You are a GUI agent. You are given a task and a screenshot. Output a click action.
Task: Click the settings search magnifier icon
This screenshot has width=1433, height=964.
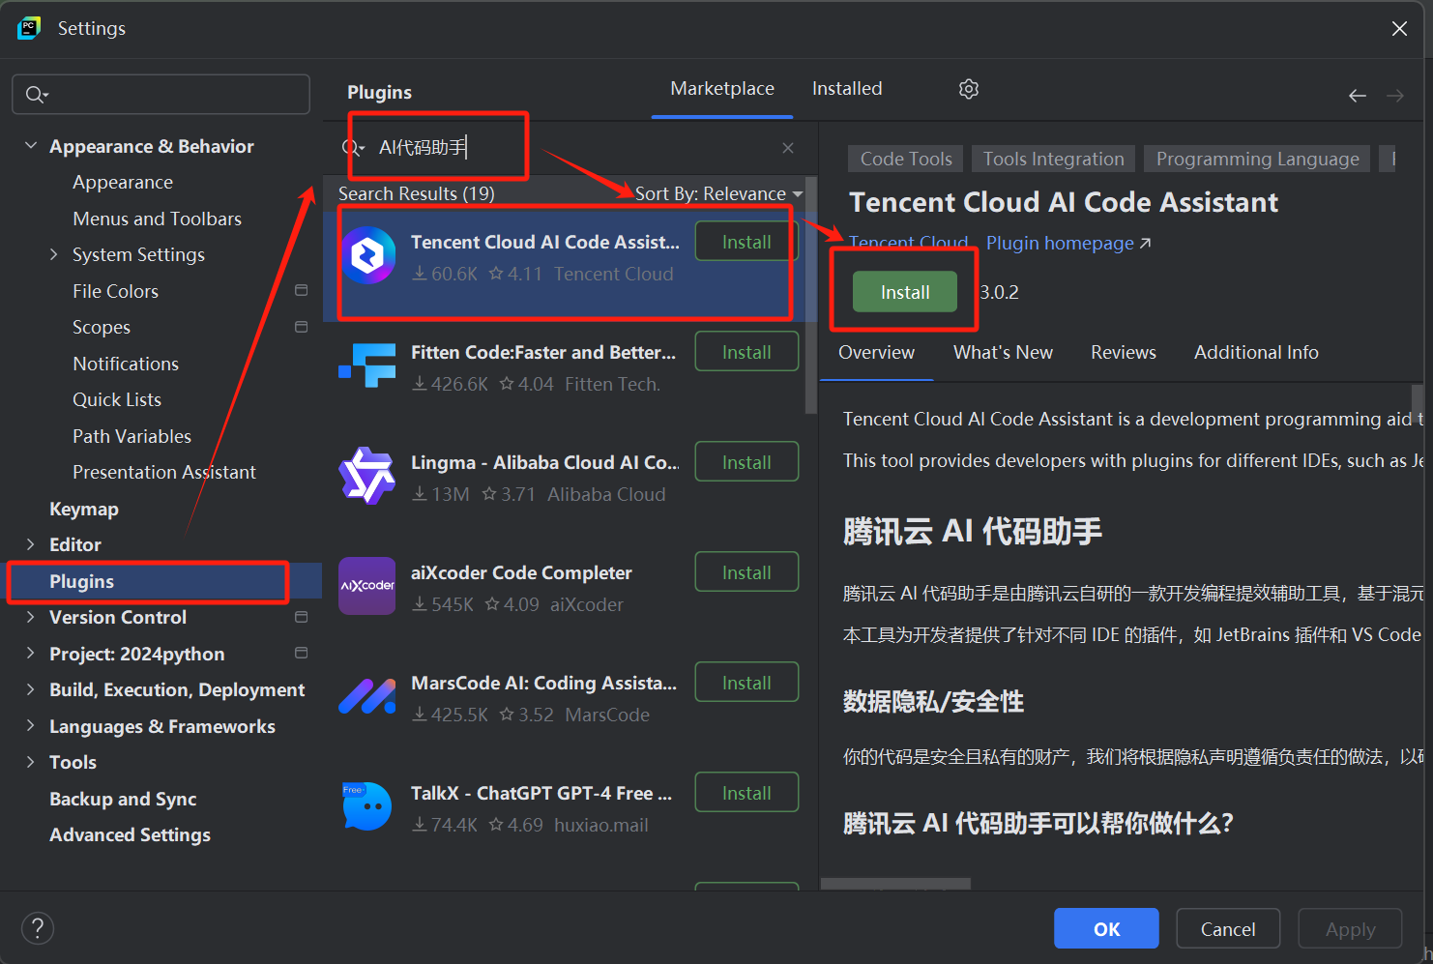36,95
